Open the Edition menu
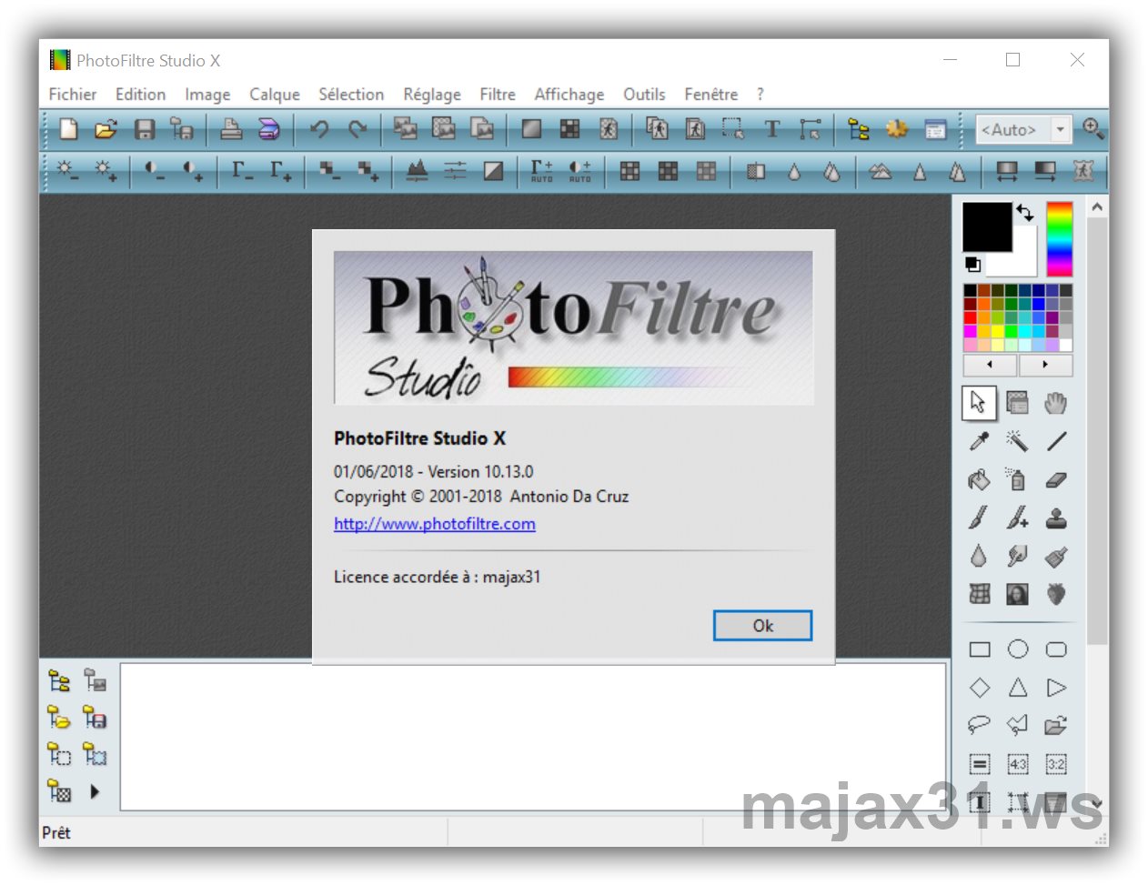1148x885 pixels. click(140, 95)
